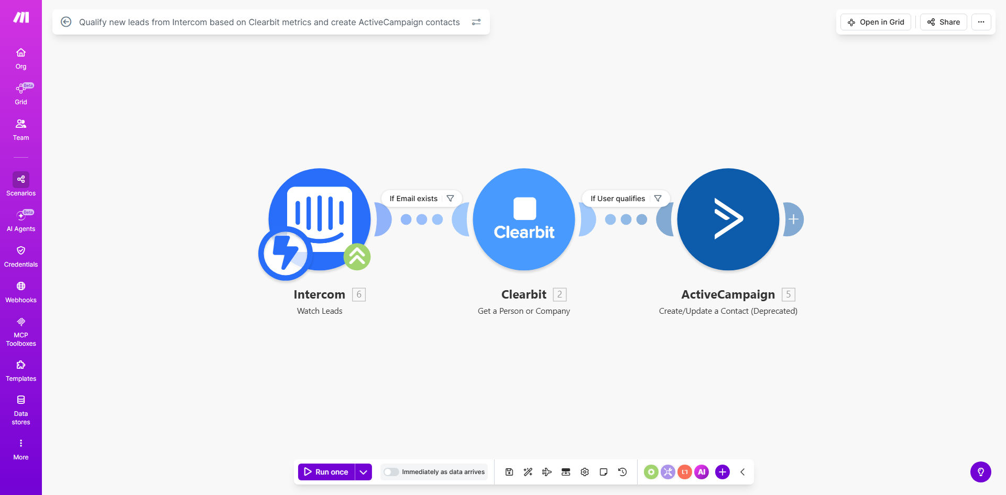Click 'Watch Leads' subtitle
1006x495 pixels.
pyautogui.click(x=320, y=311)
